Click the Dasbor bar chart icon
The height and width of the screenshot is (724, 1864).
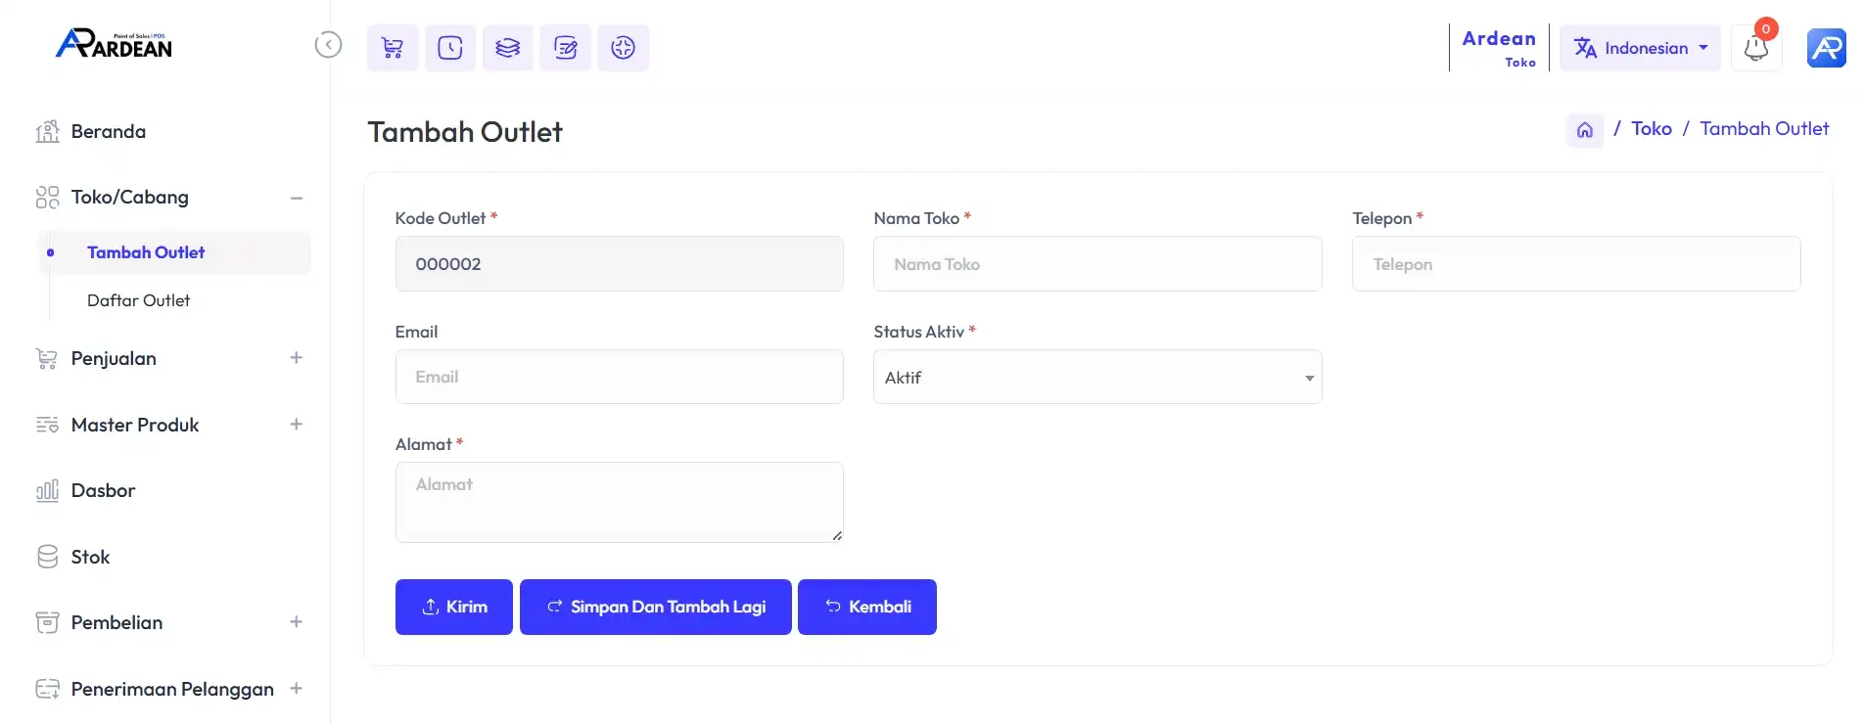pyautogui.click(x=47, y=491)
